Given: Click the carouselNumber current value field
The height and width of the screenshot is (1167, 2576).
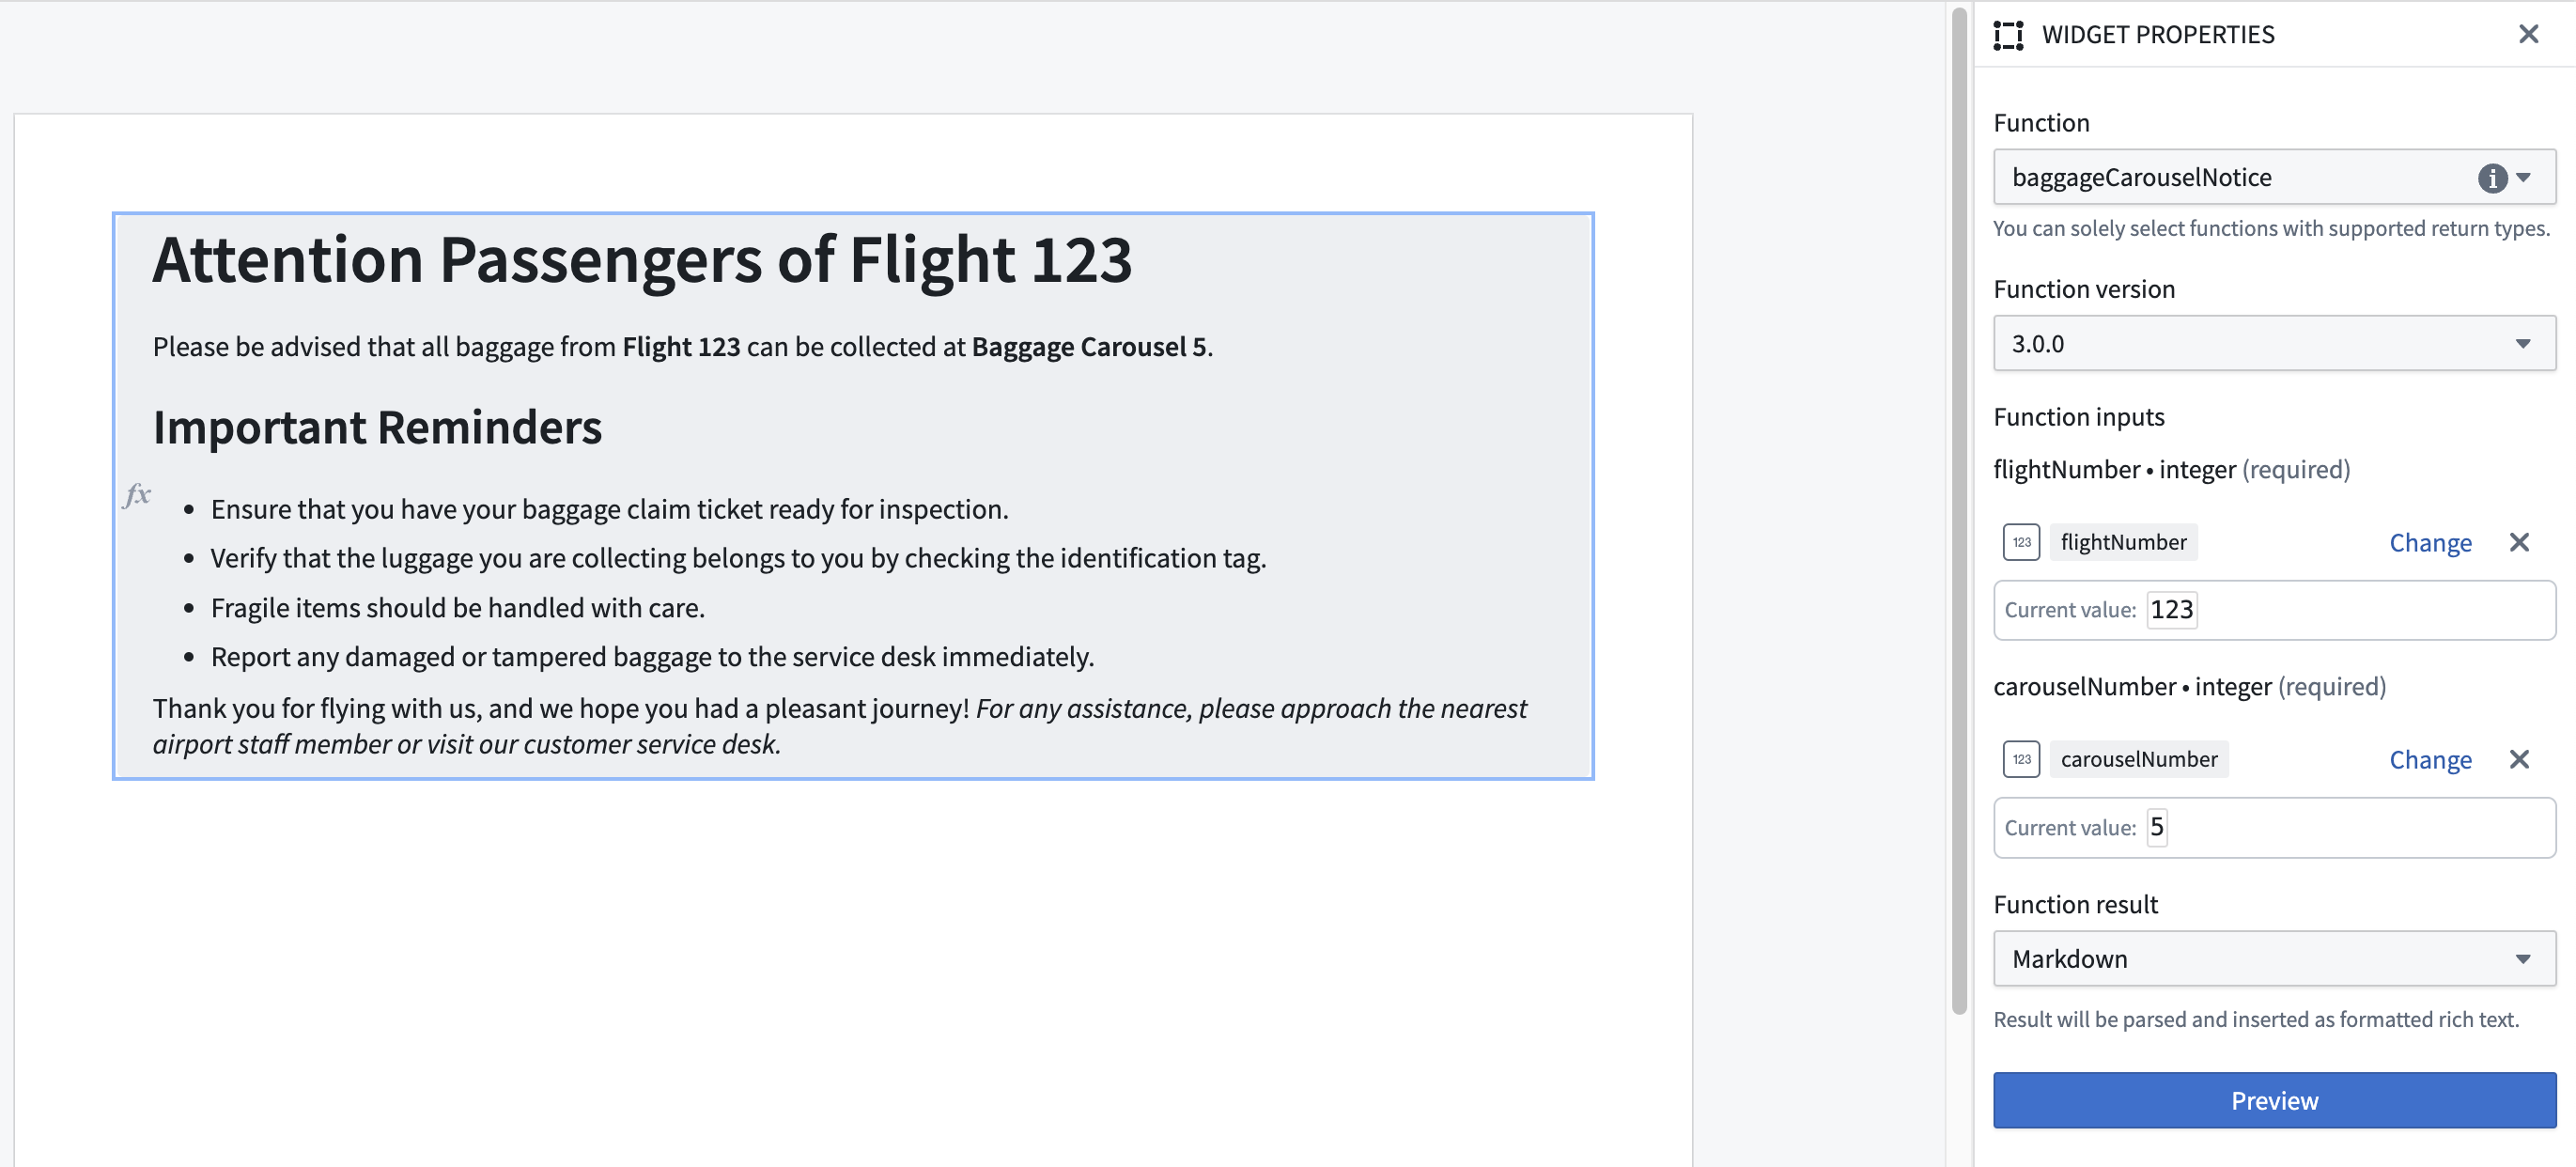Looking at the screenshot, I should point(2274,827).
